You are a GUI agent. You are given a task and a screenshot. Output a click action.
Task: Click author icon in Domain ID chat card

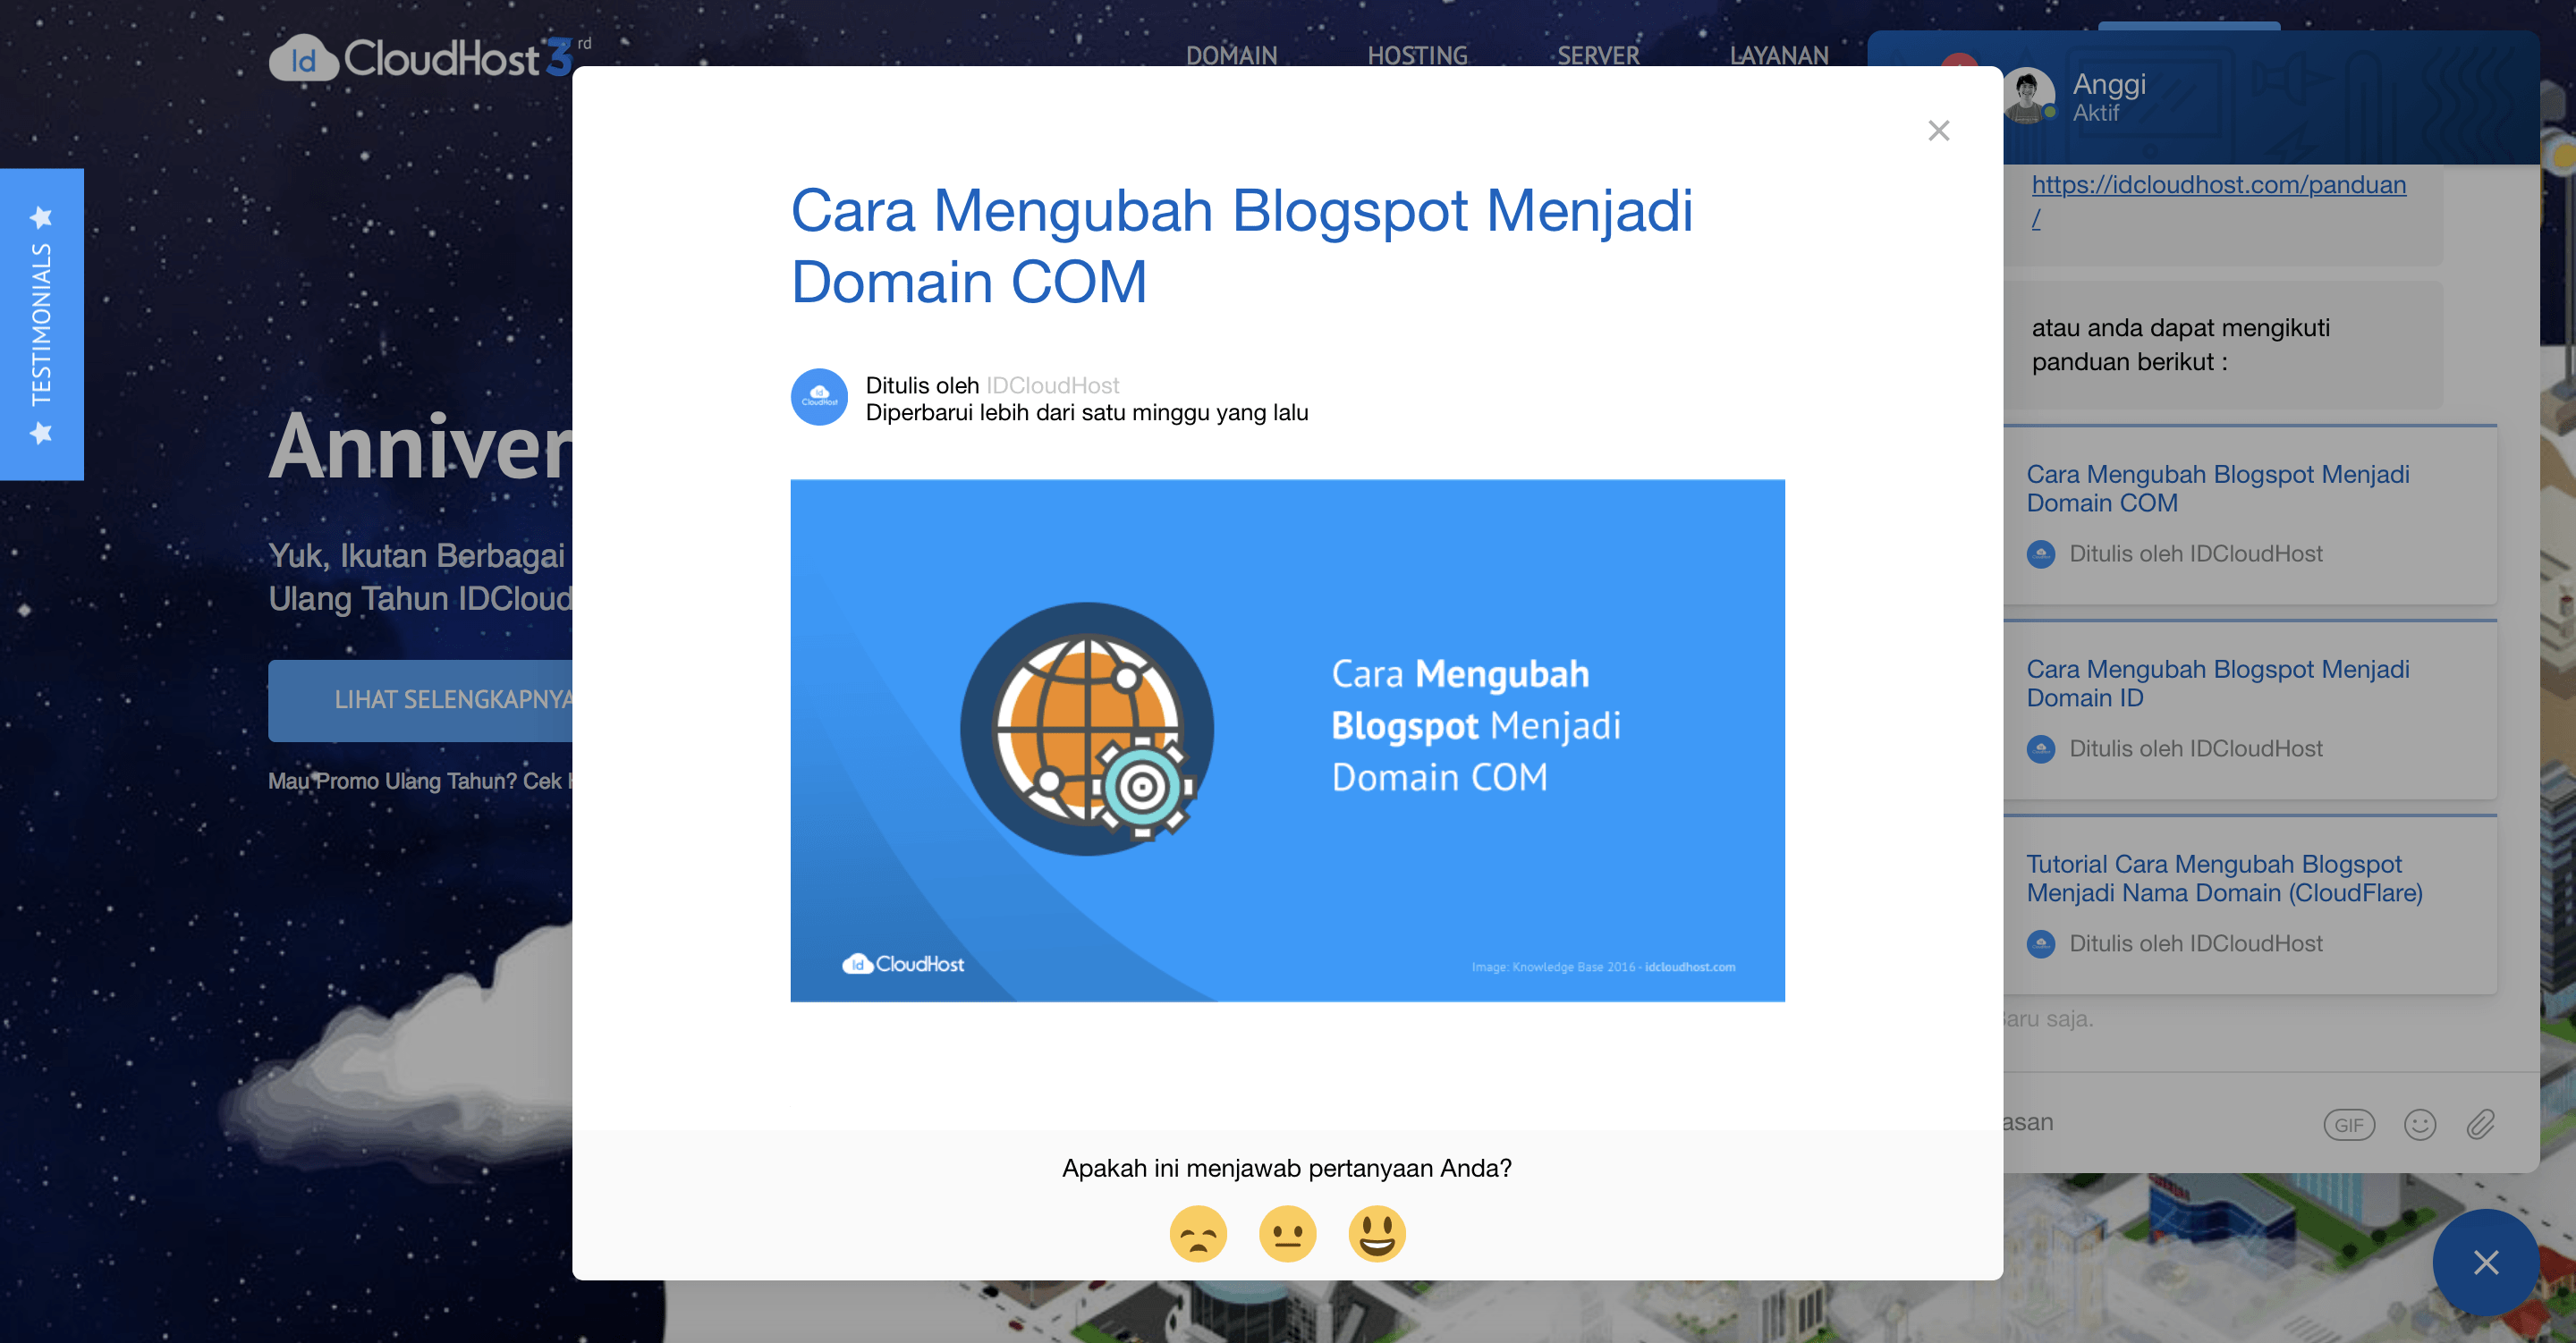2040,748
